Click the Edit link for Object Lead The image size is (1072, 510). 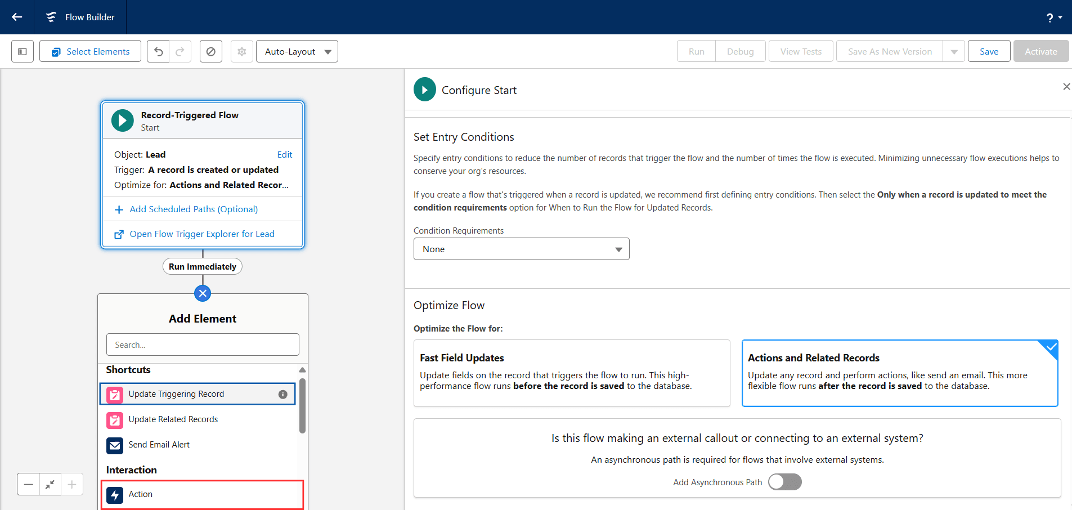click(285, 154)
